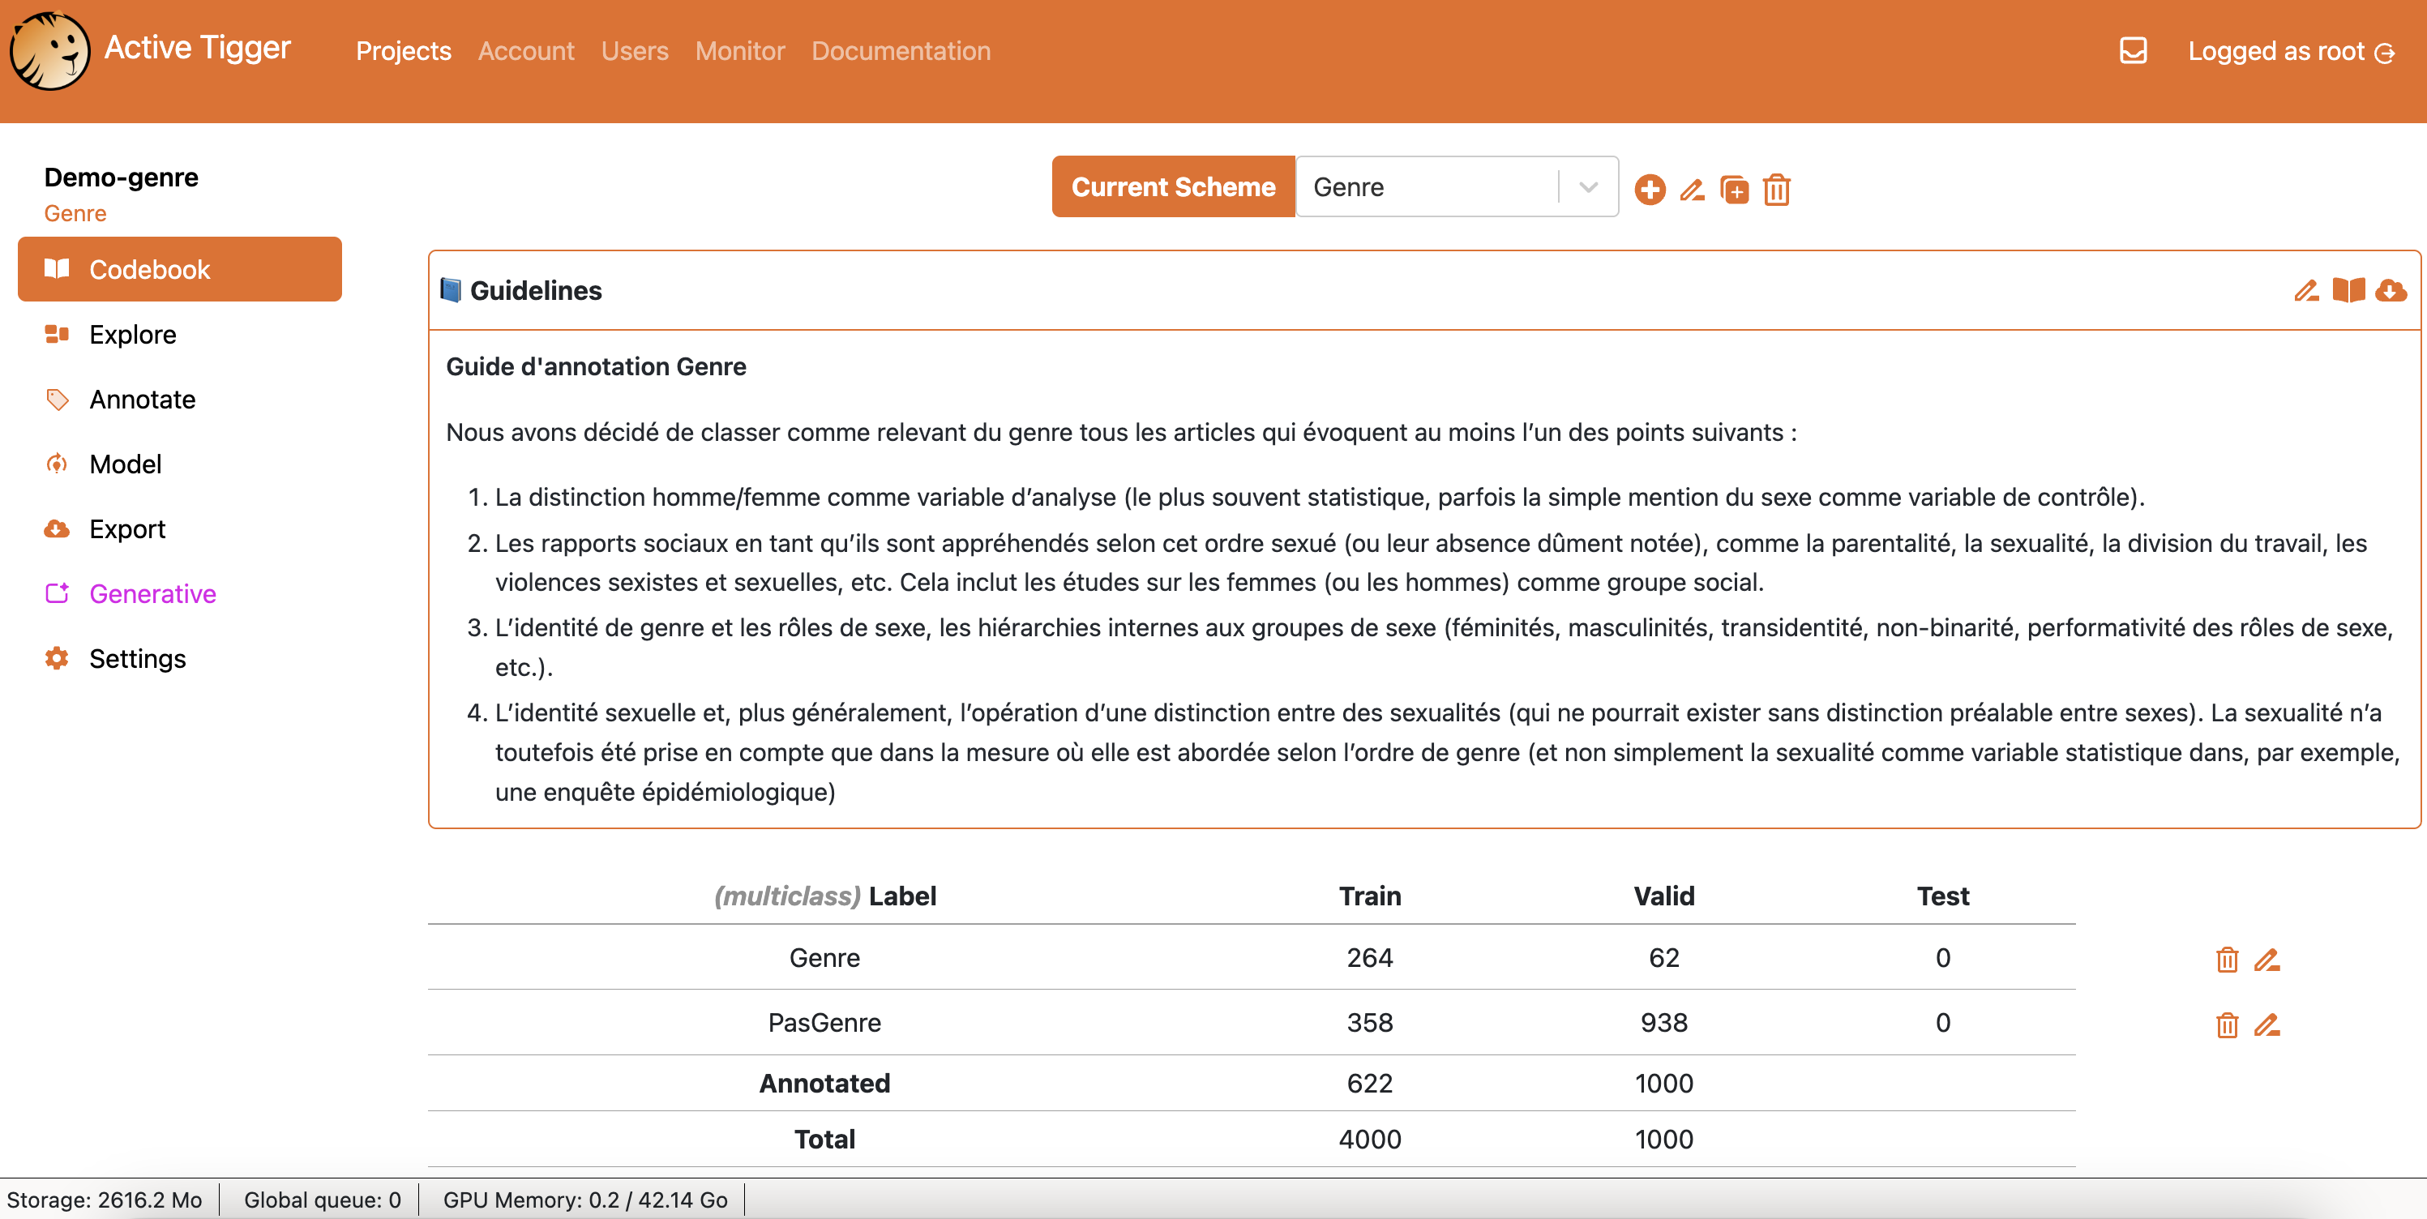Click the 264 train count
Image resolution: width=2427 pixels, height=1219 pixels.
pyautogui.click(x=1370, y=957)
